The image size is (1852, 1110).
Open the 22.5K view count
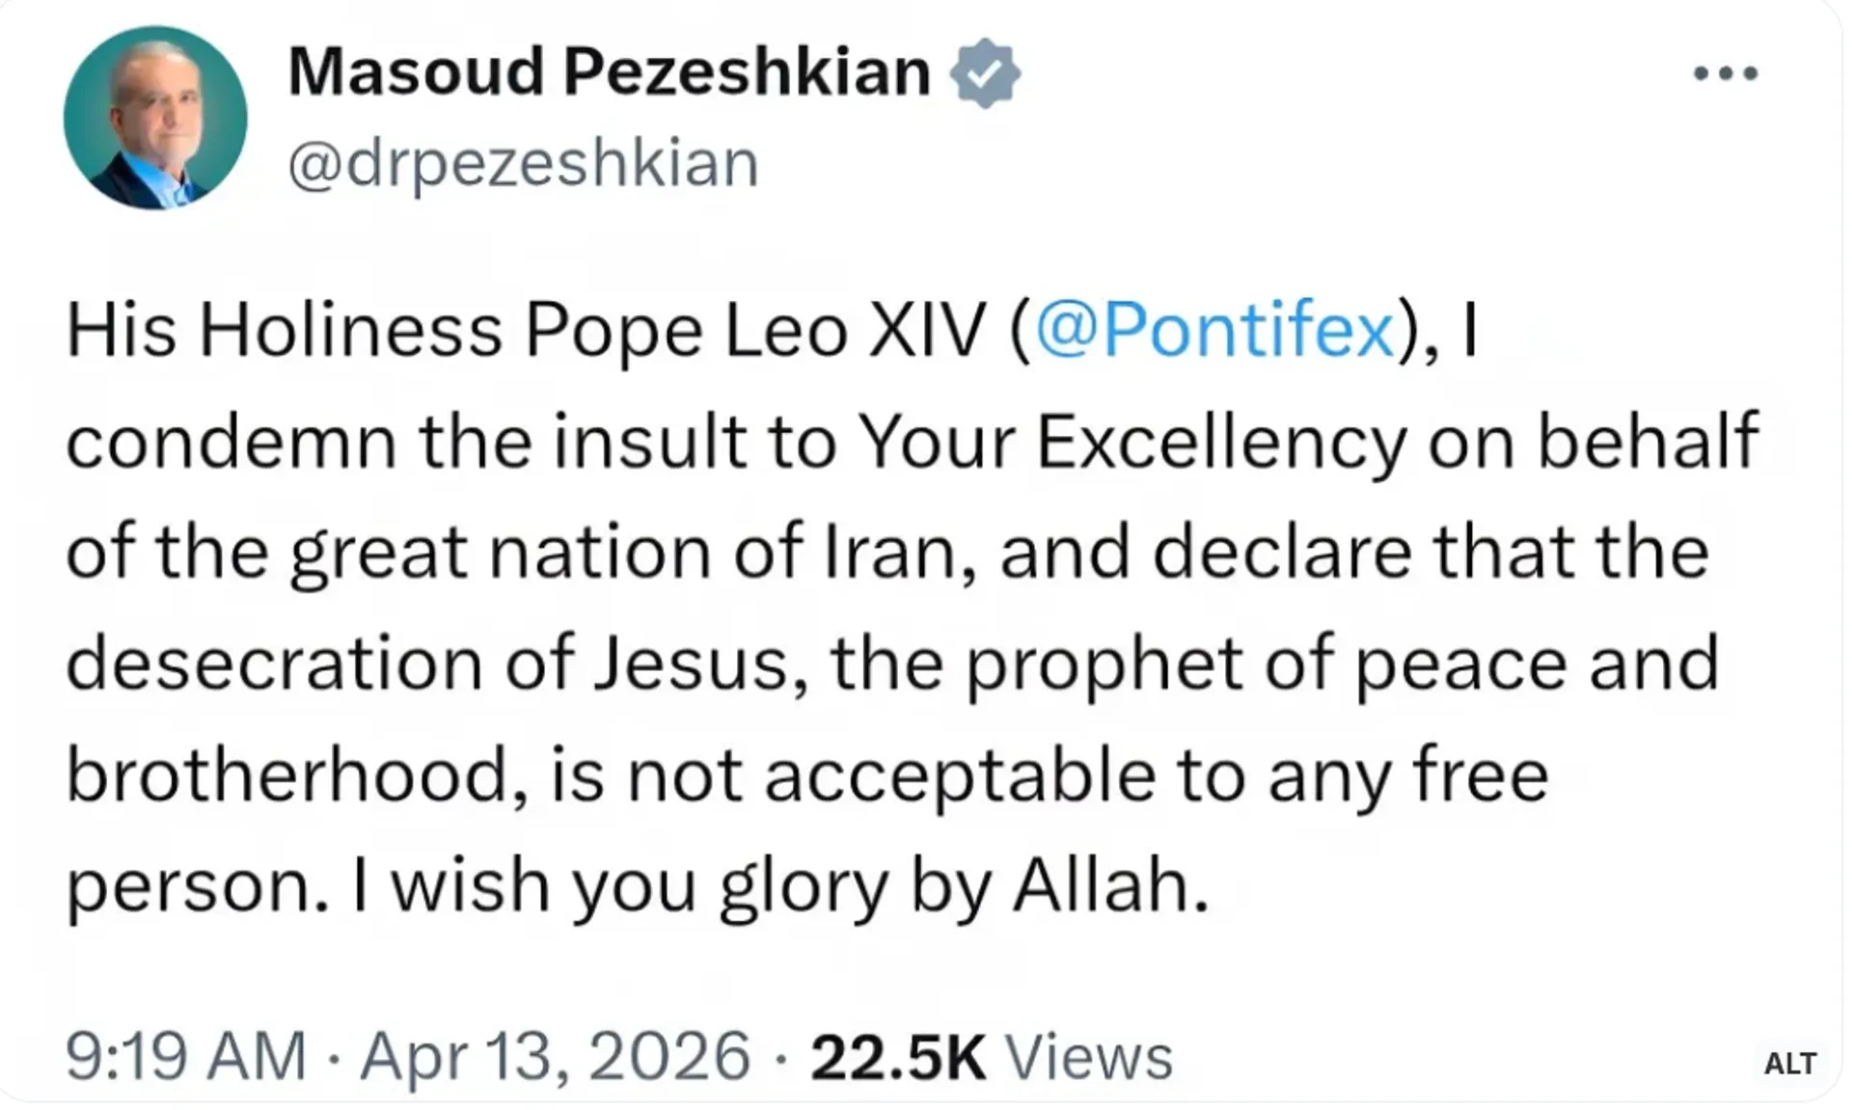click(x=898, y=1058)
